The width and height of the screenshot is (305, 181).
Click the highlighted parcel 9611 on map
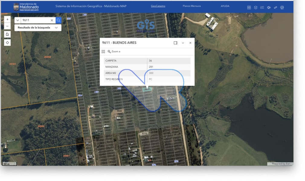(147, 89)
